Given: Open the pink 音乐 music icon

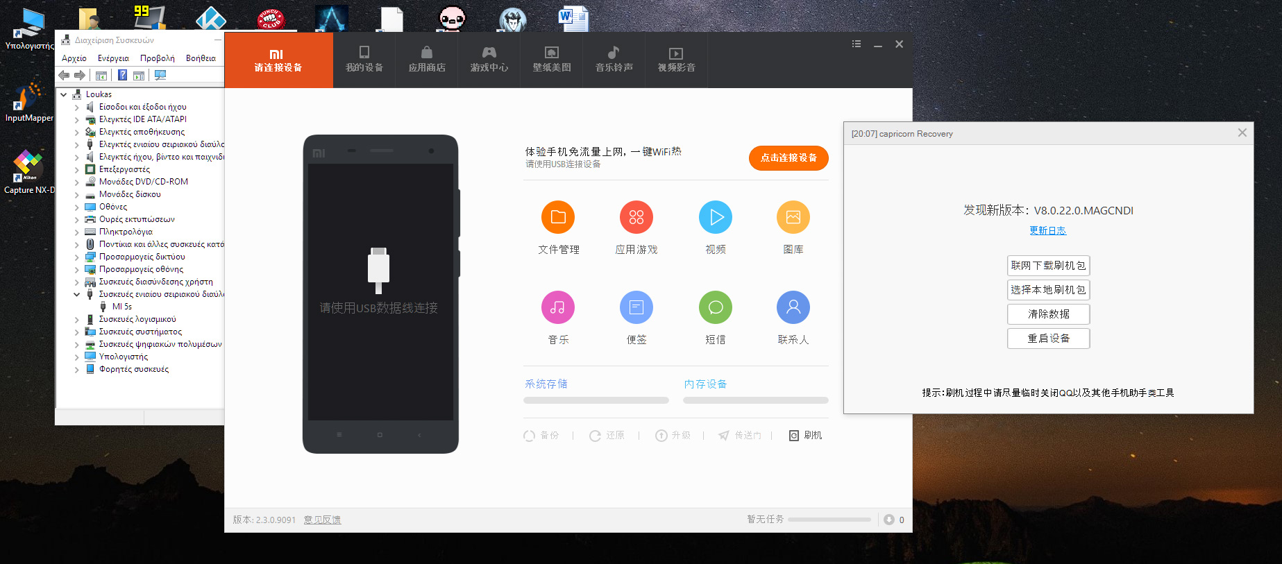Looking at the screenshot, I should tap(558, 307).
